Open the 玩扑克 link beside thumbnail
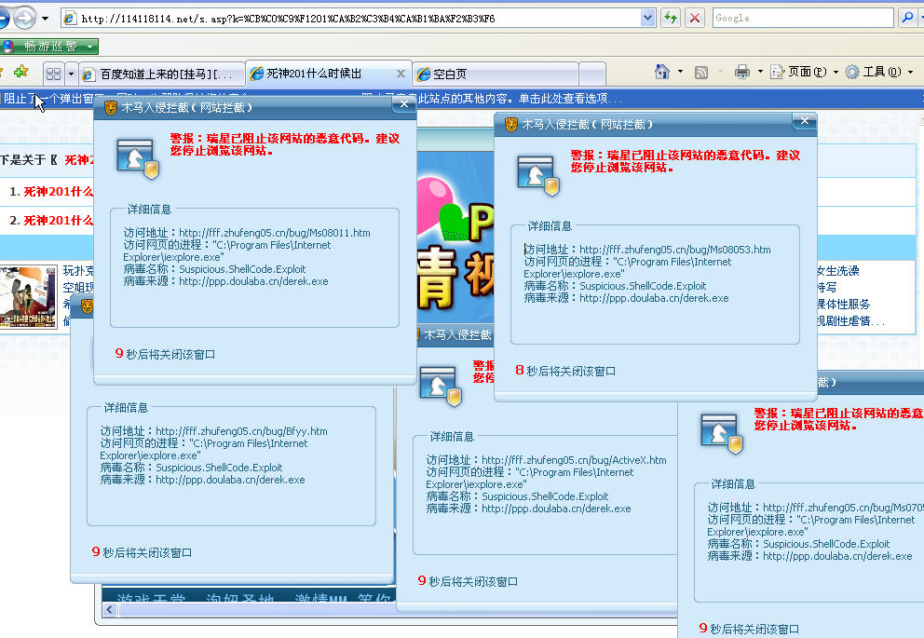Image resolution: width=924 pixels, height=638 pixels. click(78, 270)
